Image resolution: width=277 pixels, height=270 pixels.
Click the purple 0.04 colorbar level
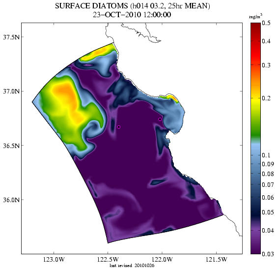click(x=255, y=231)
